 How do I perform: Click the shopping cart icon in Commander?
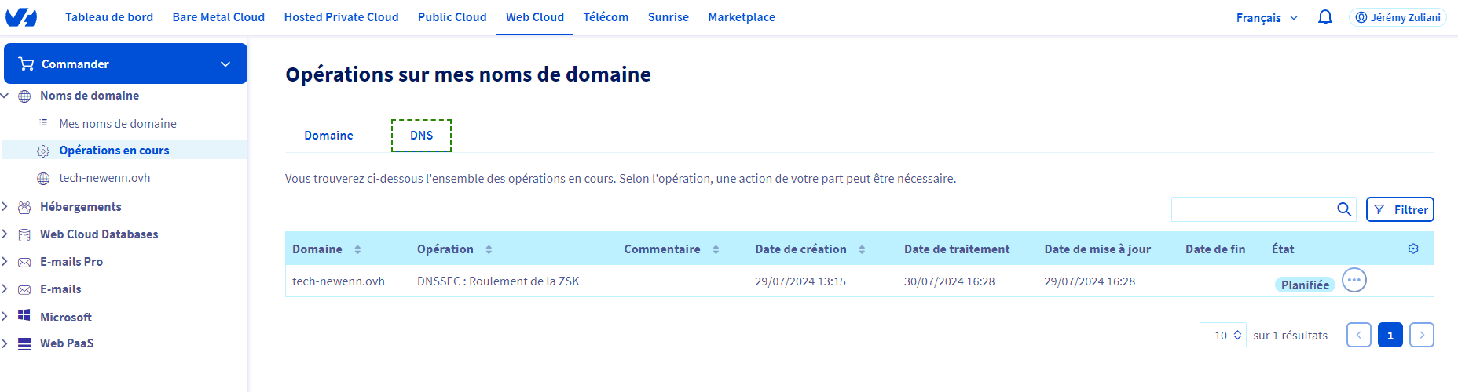pyautogui.click(x=26, y=64)
